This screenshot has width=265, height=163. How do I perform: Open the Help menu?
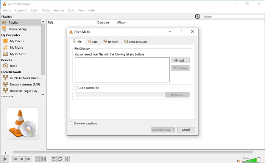(92, 10)
